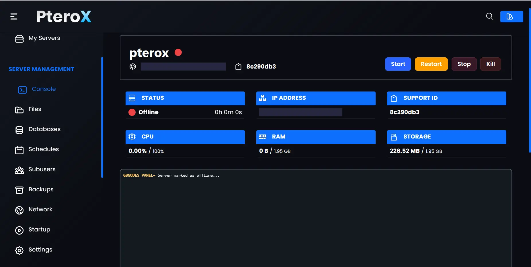Image resolution: width=531 pixels, height=267 pixels.
Task: Stop the pterox server
Action: point(464,64)
